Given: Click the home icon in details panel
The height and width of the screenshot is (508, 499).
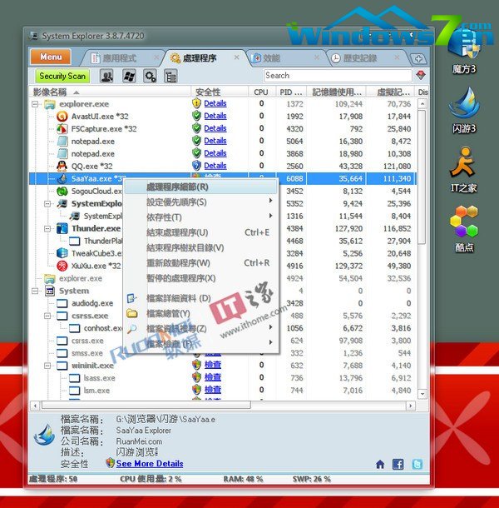Looking at the screenshot, I should (x=380, y=464).
